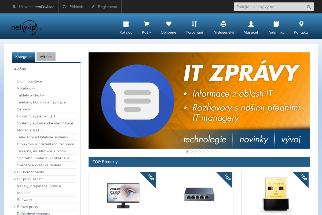Screen dimensions: 322x215
Task: Select the Porovnání comparison arrows icon
Action: (194, 24)
